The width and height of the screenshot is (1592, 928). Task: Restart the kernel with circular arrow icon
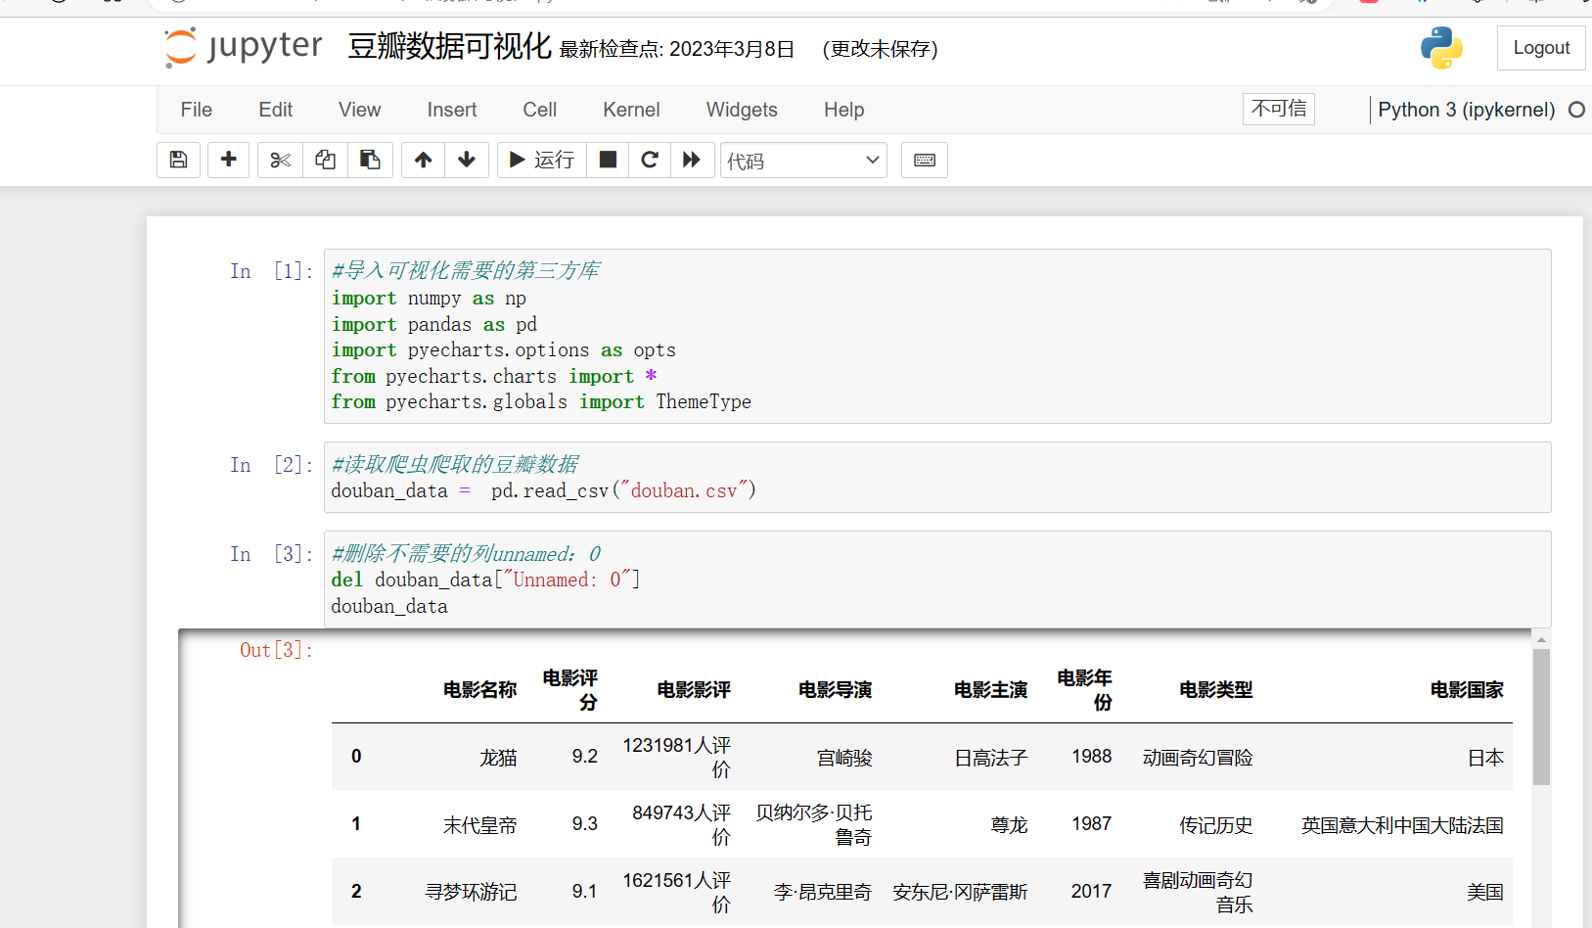tap(650, 160)
